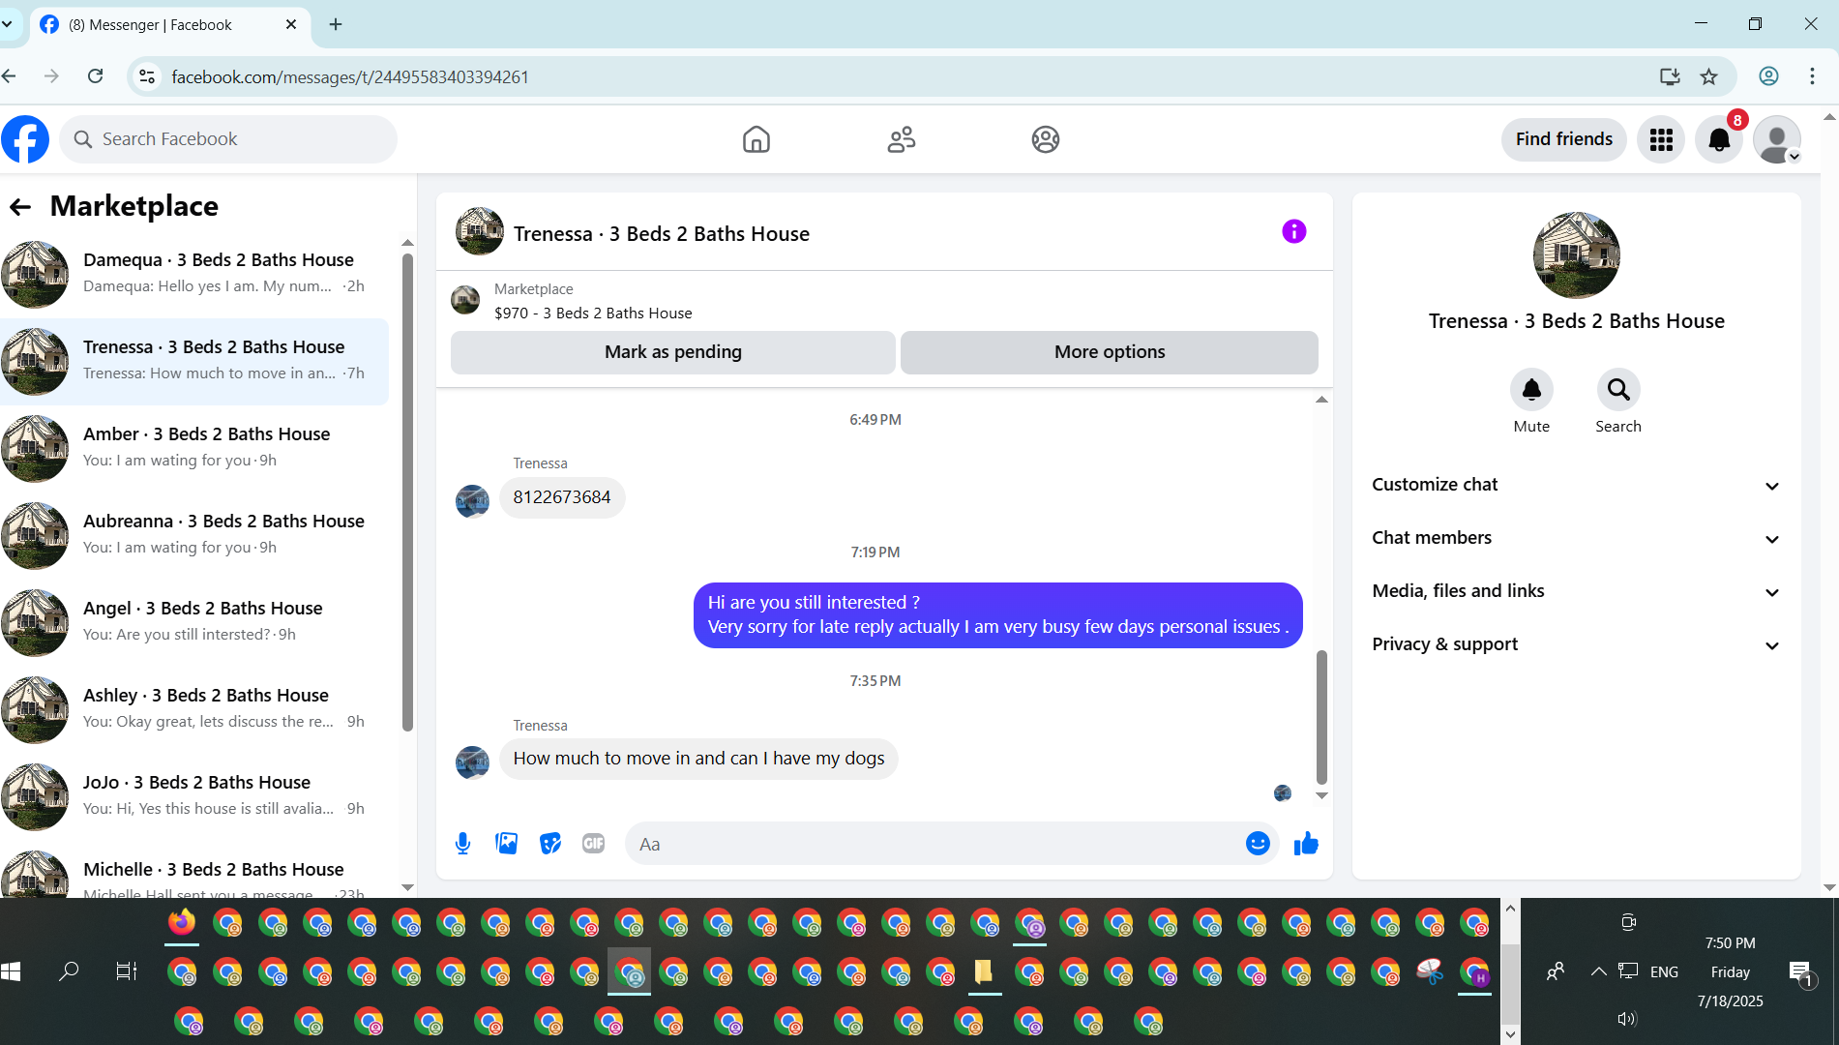
Task: Bookmark this page with star icon
Action: (1709, 76)
